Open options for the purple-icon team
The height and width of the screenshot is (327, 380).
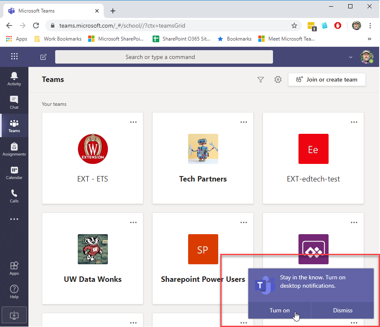(354, 222)
